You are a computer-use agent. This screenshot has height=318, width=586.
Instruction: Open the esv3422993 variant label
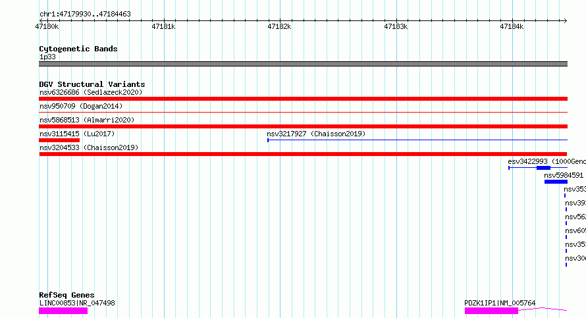click(546, 161)
